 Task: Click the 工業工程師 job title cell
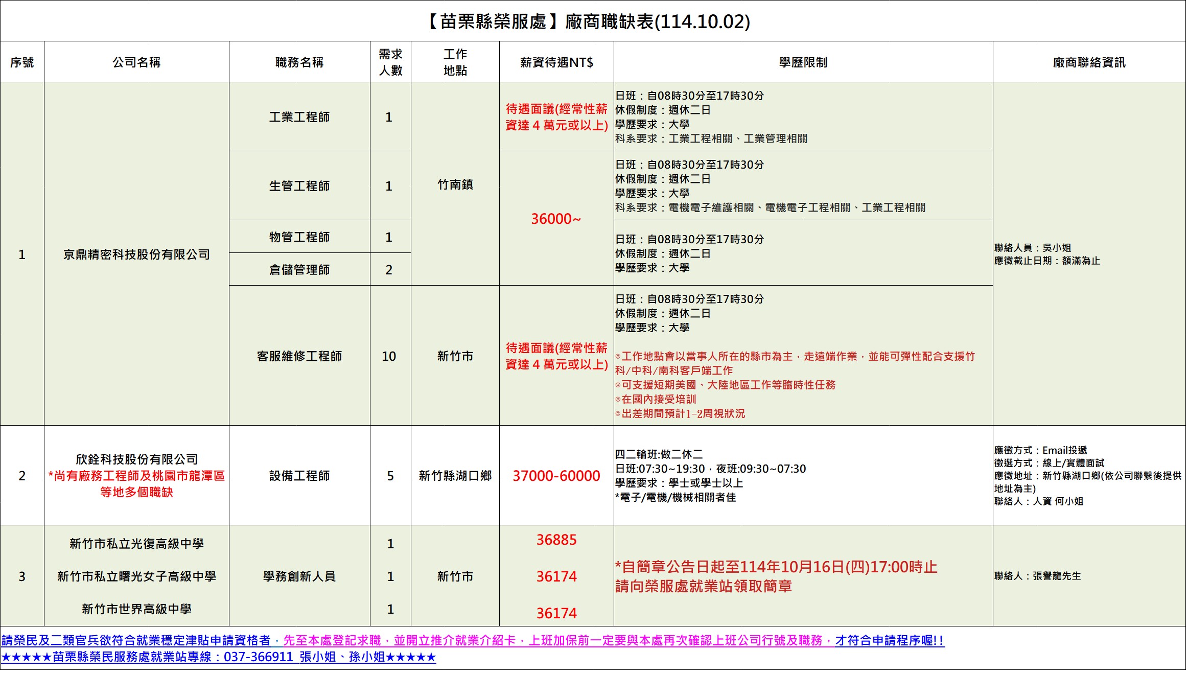(299, 117)
